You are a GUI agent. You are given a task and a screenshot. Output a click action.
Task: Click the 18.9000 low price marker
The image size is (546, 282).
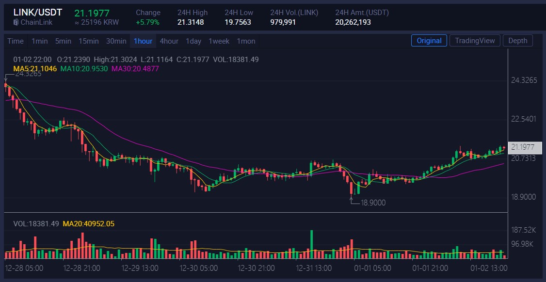click(x=373, y=203)
